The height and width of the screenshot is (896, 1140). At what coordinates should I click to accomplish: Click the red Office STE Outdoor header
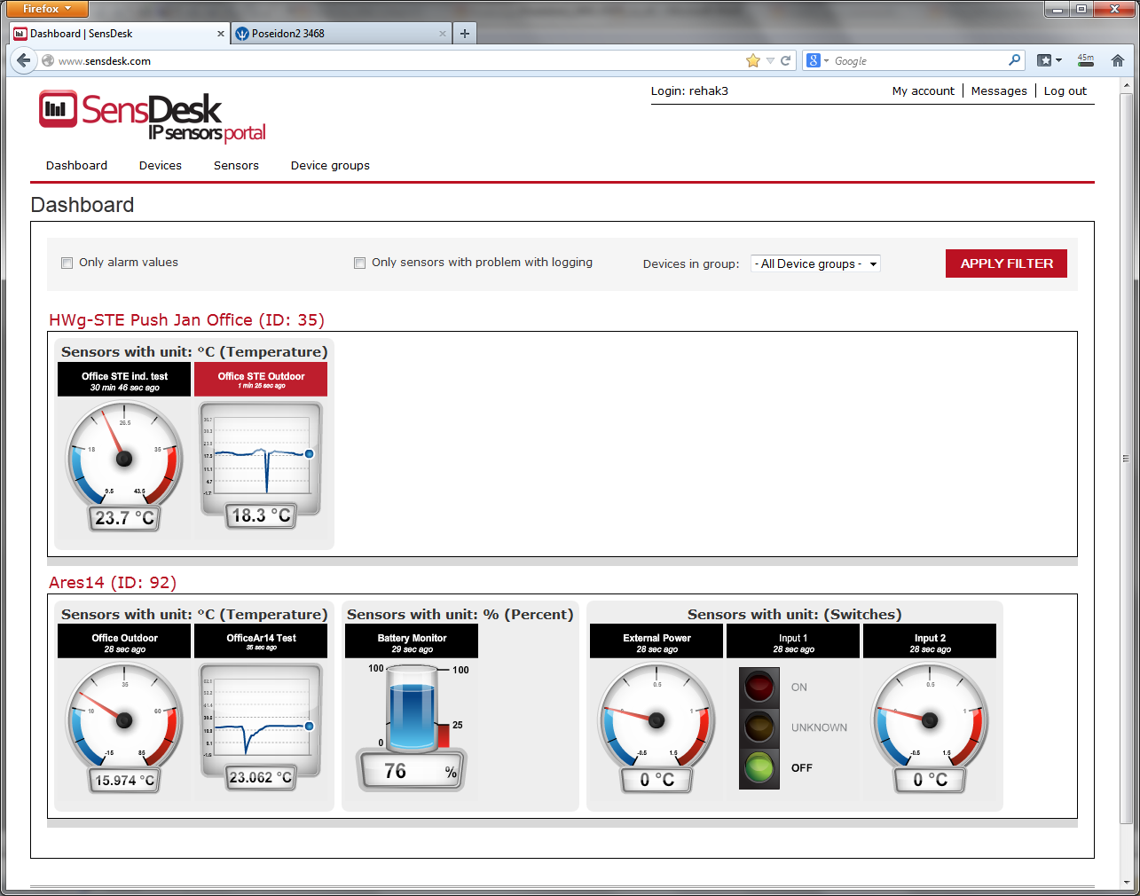pyautogui.click(x=261, y=380)
